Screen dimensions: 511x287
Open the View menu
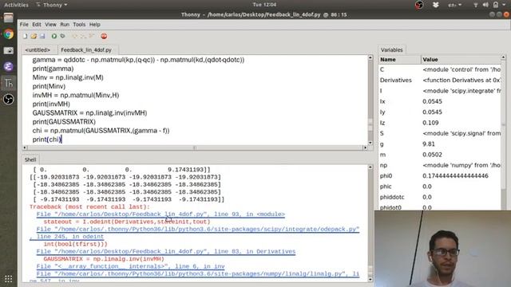[50, 25]
